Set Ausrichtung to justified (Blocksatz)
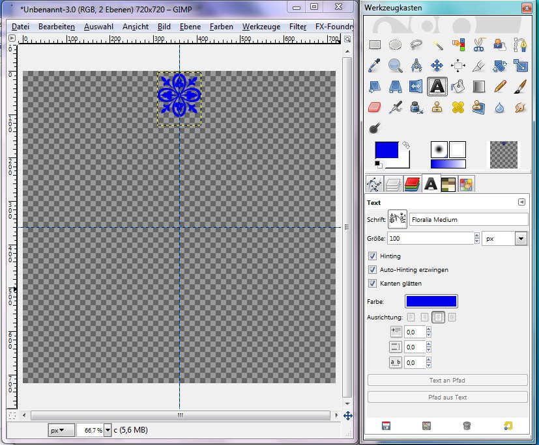Image resolution: width=539 pixels, height=445 pixels. (452, 317)
